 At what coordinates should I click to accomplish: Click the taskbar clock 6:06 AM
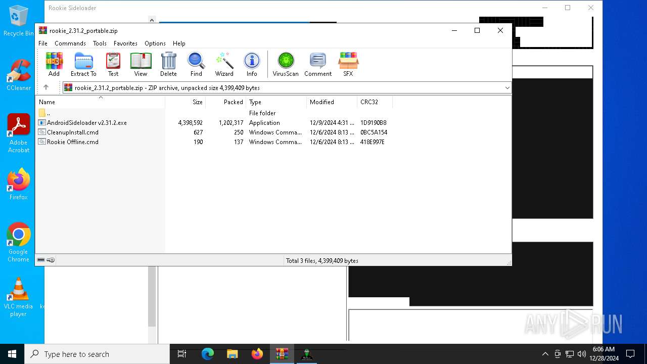tap(604, 349)
